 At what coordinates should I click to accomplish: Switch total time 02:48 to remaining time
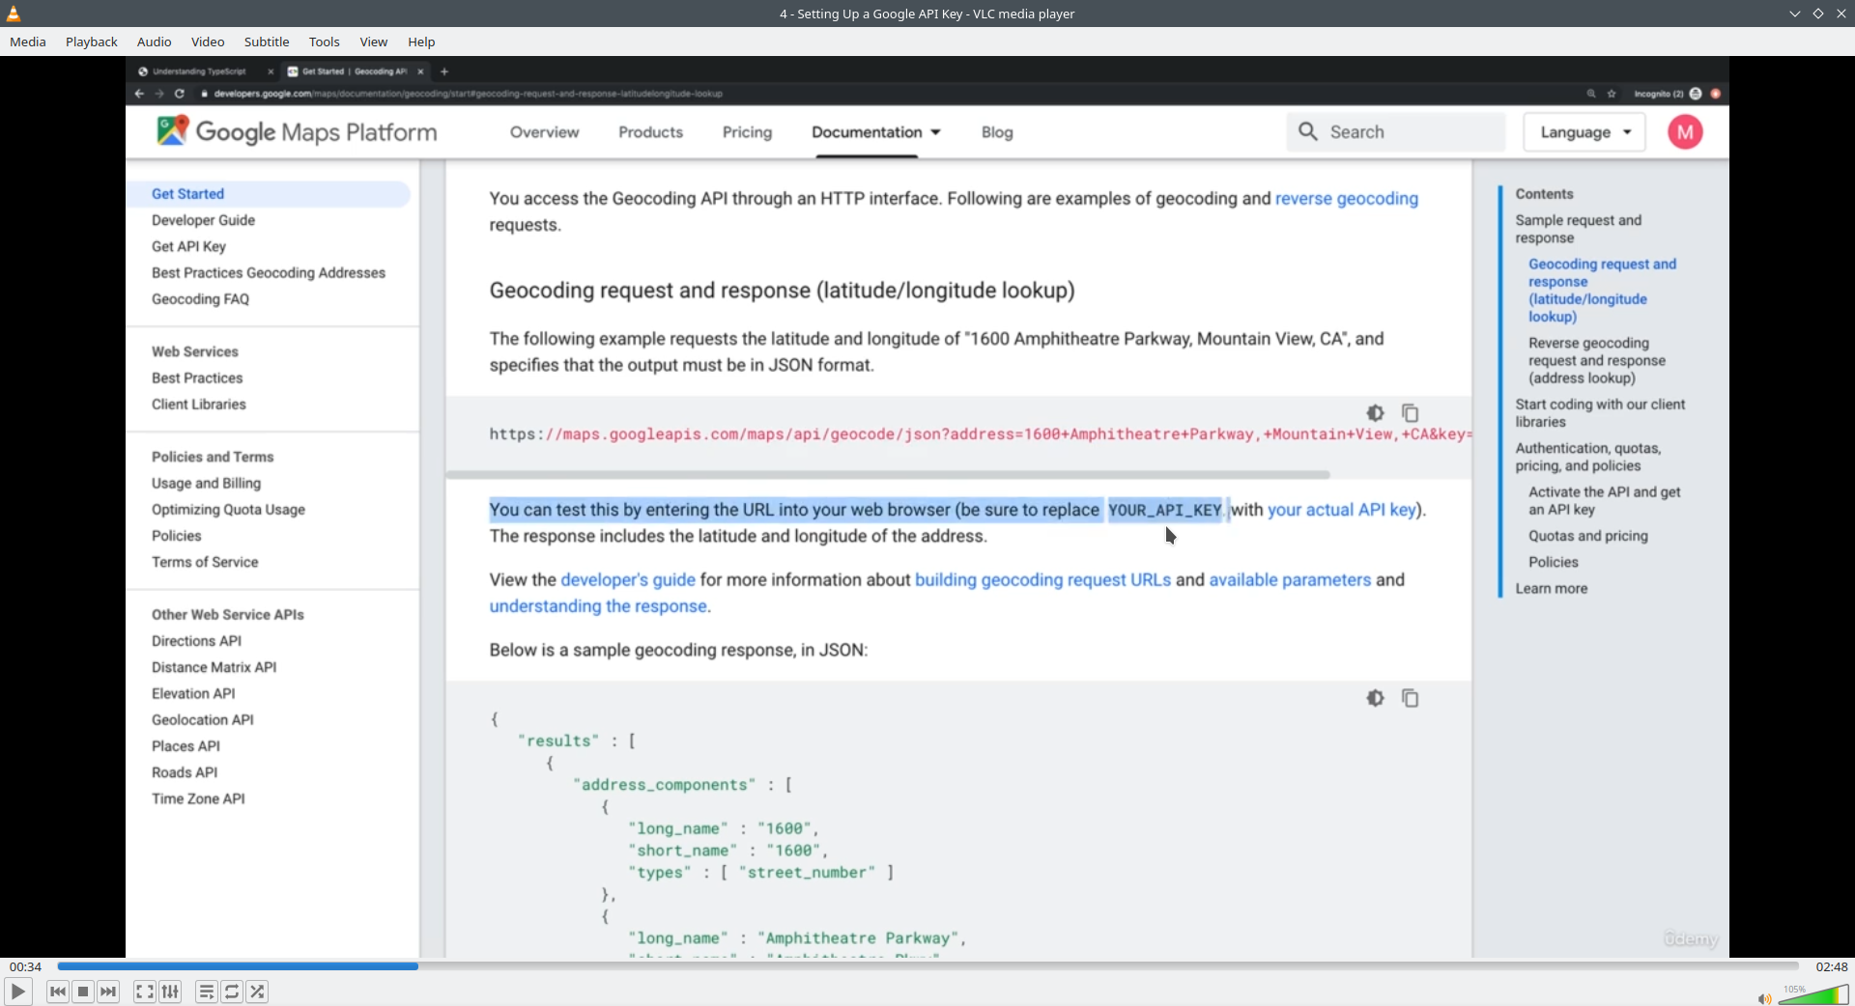(1831, 966)
